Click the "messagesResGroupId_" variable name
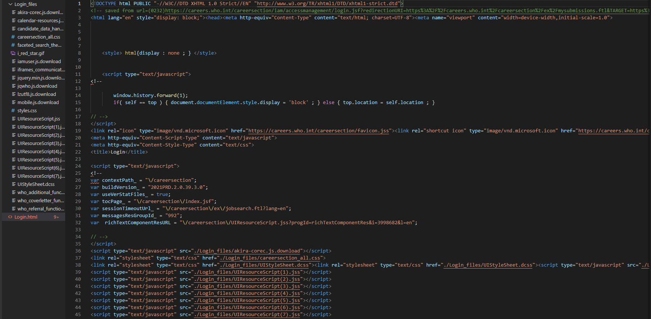Viewport: 651px width, 319px height. tap(129, 216)
